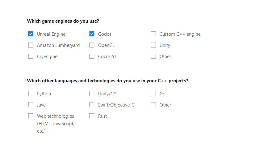Click the Unreal Engine label text
Screen dimensions: 254x150
(51, 34)
